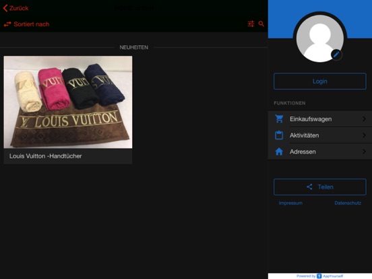The image size is (372, 279).
Task: Click the search magnifier icon
Action: (x=261, y=24)
